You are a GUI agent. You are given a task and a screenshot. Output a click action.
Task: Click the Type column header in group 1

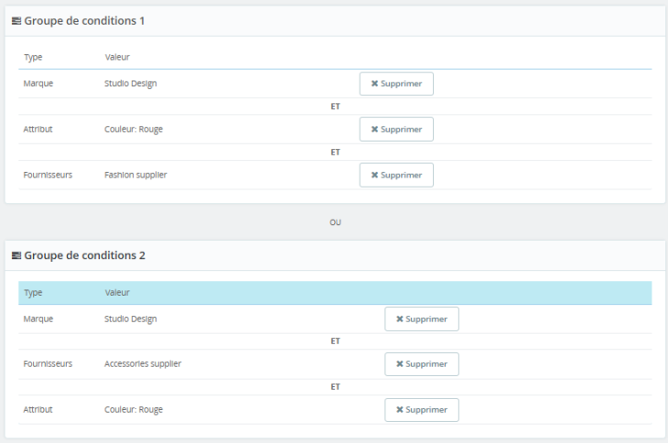33,58
